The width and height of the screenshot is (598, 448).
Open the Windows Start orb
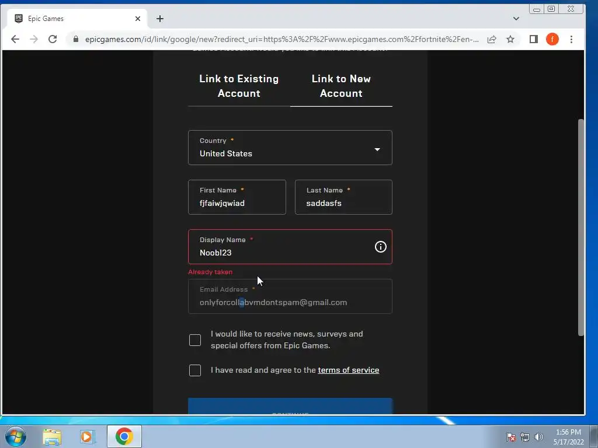[x=16, y=436]
